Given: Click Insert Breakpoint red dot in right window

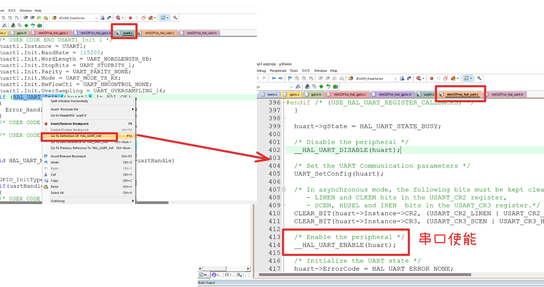Looking at the screenshot, I should tap(431, 78).
